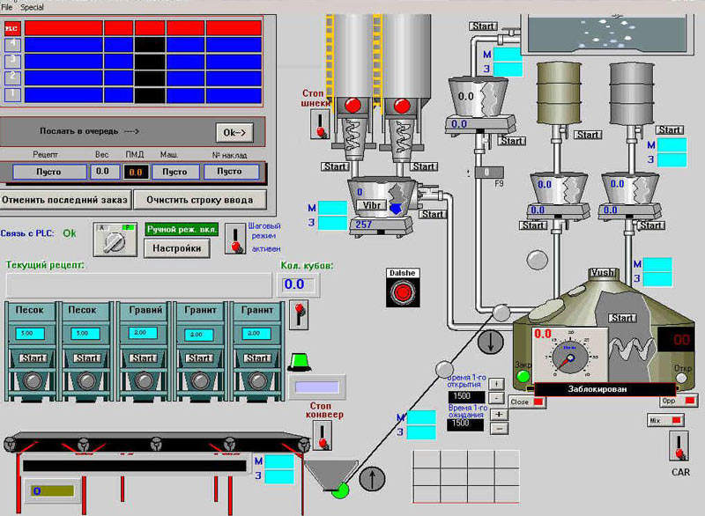Click the Кол. кубов value field

pyautogui.click(x=293, y=284)
